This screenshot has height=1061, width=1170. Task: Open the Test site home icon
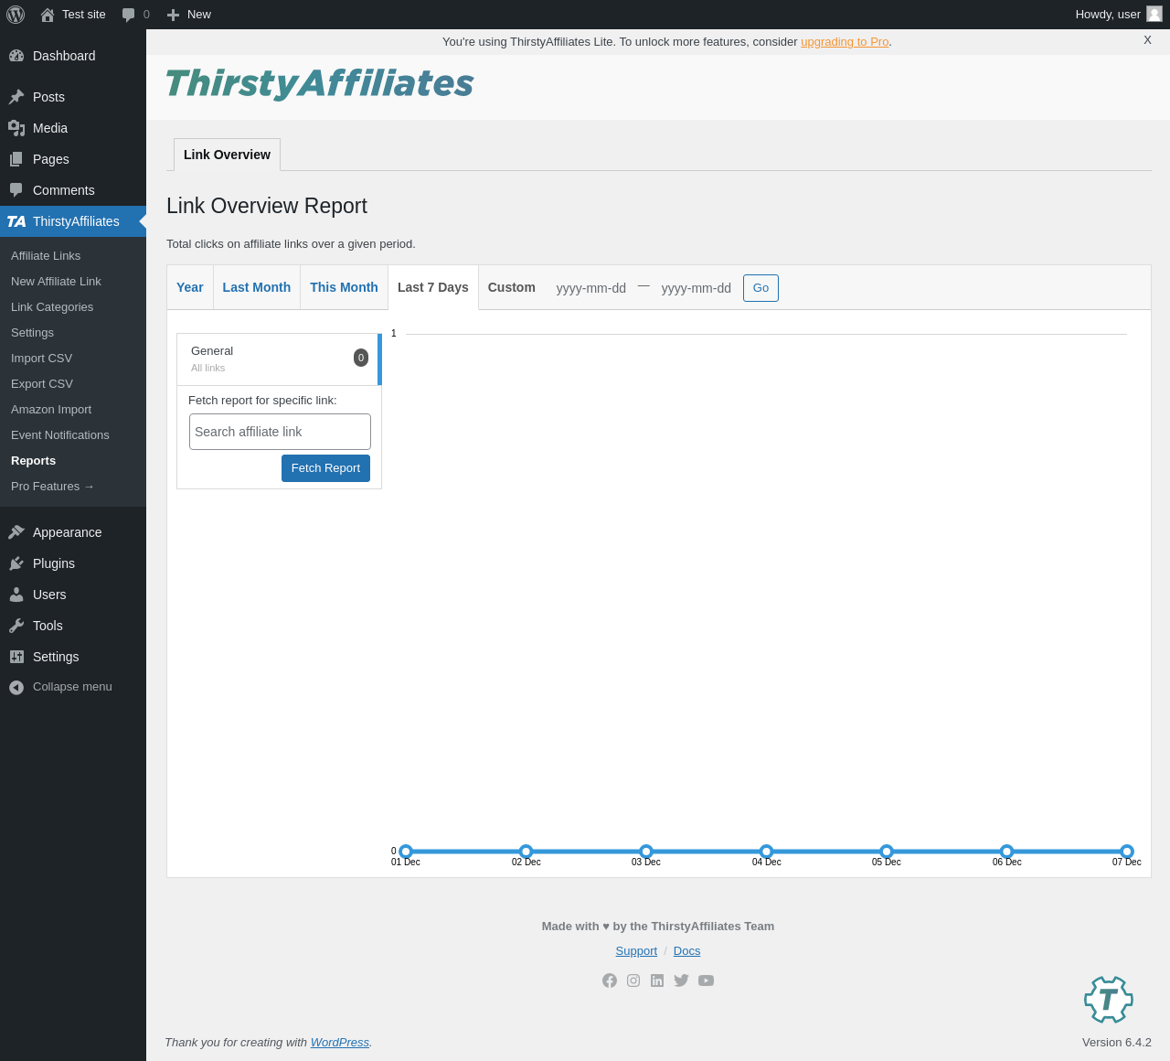tap(48, 15)
